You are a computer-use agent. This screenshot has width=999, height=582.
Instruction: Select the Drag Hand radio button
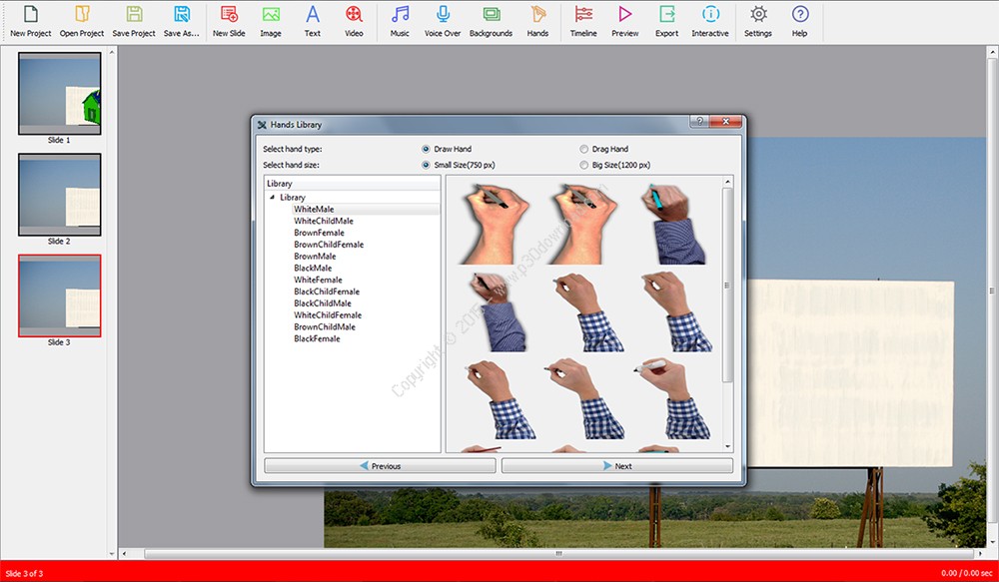click(x=584, y=150)
